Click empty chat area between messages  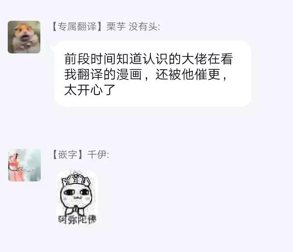point(147,128)
